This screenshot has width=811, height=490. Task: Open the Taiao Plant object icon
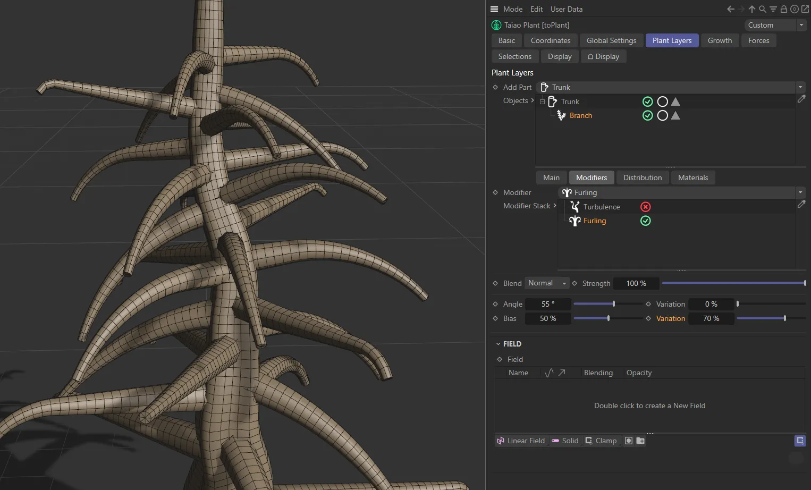(496, 25)
